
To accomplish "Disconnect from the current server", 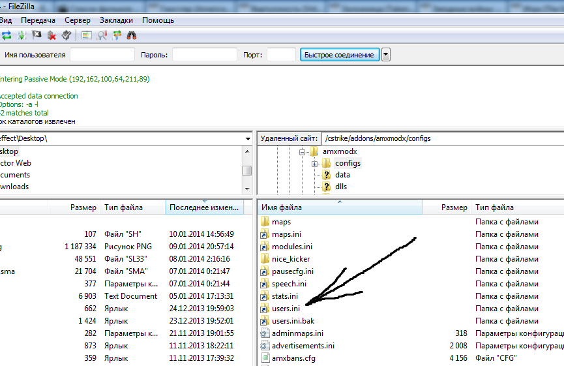I will tap(52, 35).
